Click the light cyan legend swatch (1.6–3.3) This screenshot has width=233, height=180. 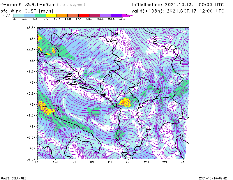click(19, 15)
